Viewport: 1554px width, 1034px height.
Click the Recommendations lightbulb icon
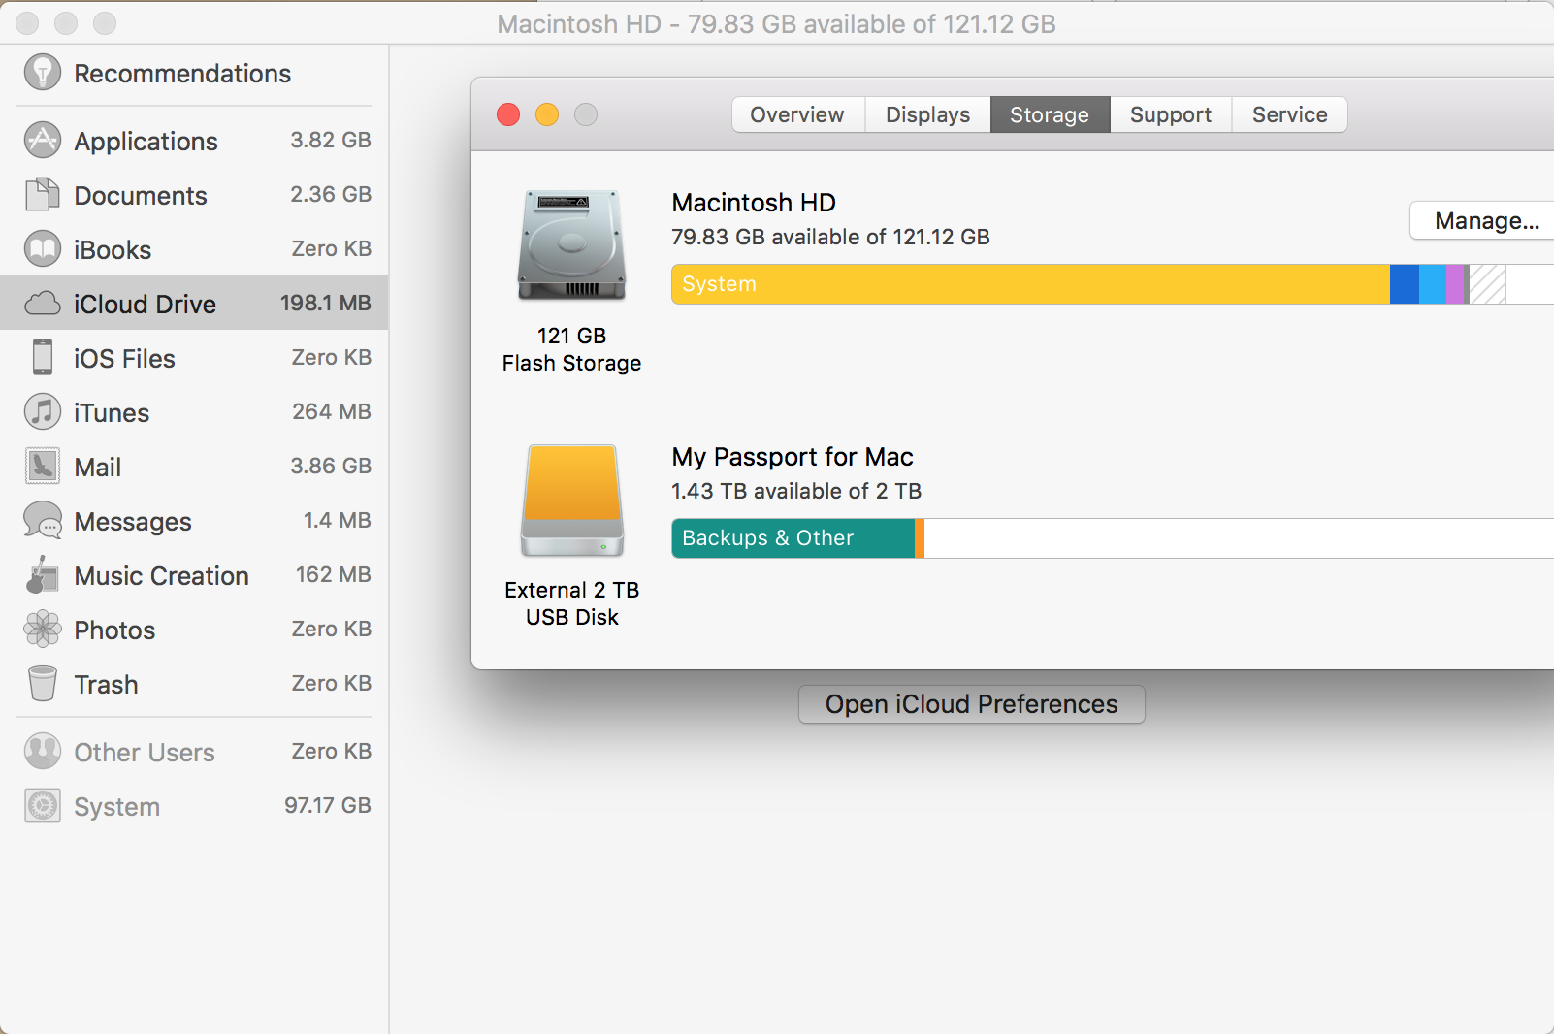[43, 73]
